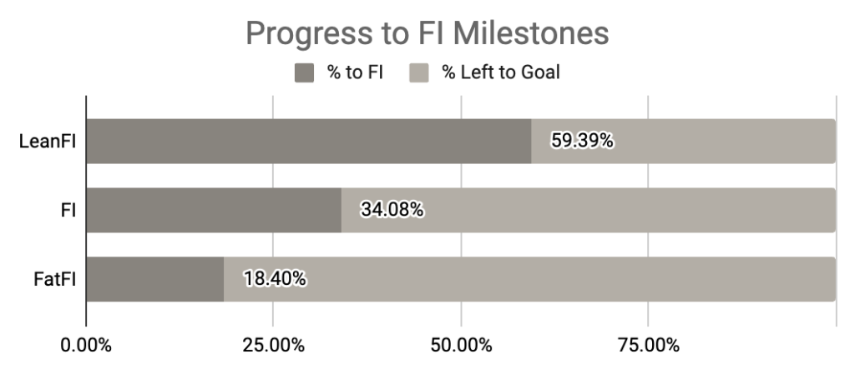Click the chart title 'Progress to FI Milestones'
855x374 pixels.
point(427,33)
